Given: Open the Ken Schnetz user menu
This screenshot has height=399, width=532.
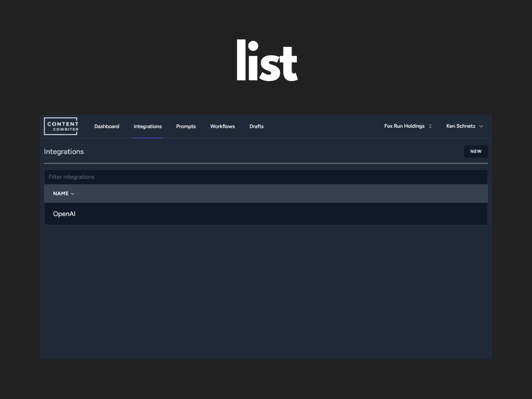Looking at the screenshot, I should (x=464, y=126).
